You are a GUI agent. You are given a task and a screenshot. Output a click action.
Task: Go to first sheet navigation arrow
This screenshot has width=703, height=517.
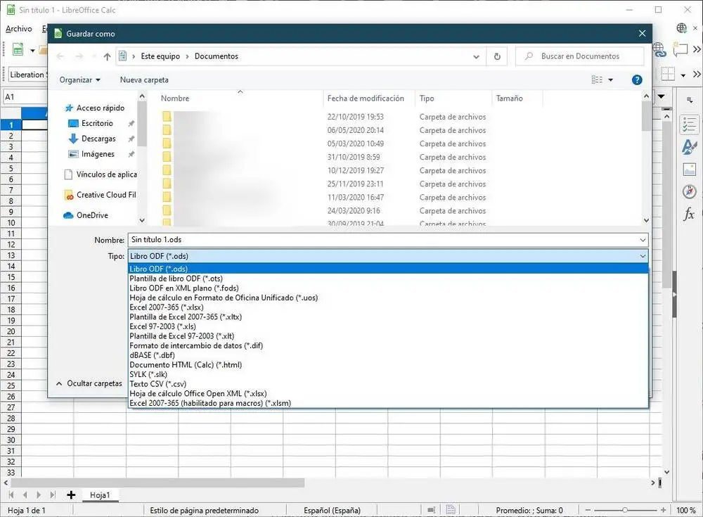pyautogui.click(x=11, y=494)
